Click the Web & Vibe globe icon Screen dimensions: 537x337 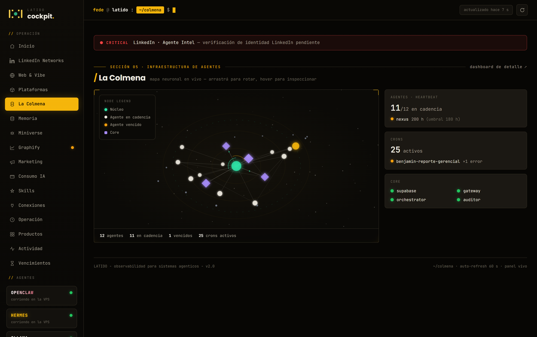pyautogui.click(x=12, y=75)
